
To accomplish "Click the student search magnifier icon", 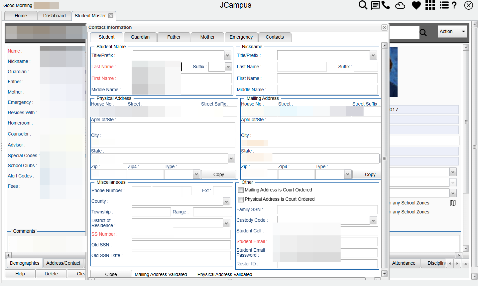I will (423, 33).
